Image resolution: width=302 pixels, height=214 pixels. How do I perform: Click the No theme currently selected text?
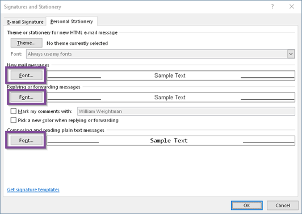77,43
